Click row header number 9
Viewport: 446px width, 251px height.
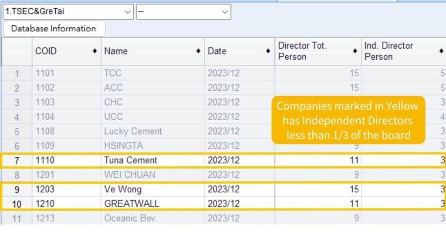pos(17,190)
